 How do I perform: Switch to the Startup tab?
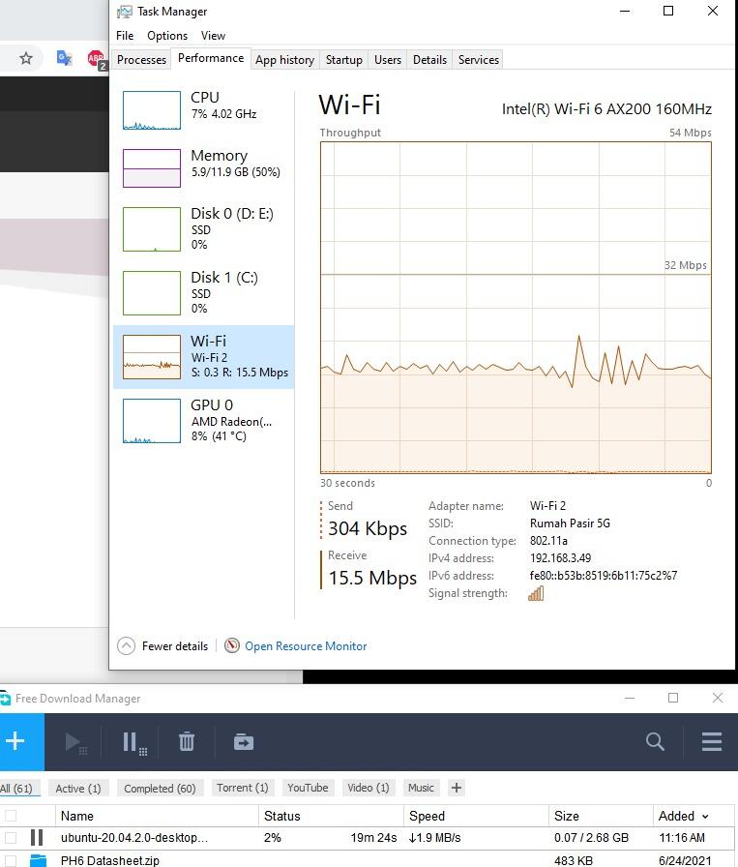click(x=343, y=60)
